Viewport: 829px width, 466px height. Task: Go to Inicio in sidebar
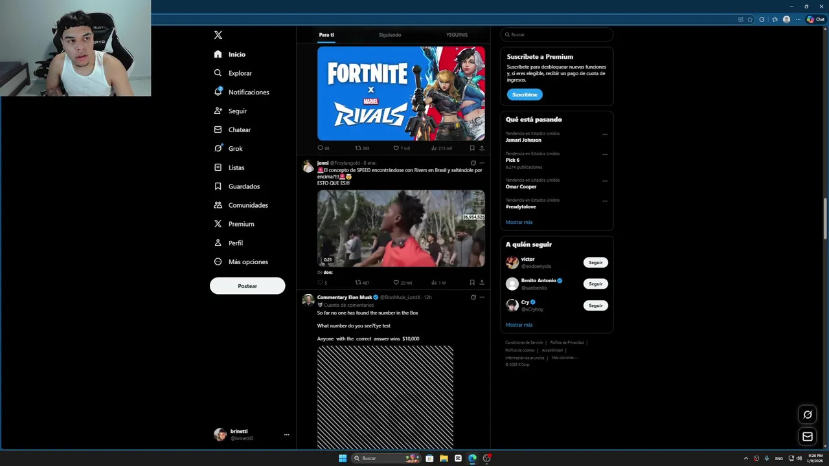click(230, 54)
